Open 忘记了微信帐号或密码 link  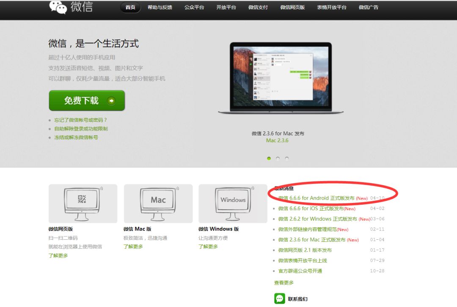tap(80, 120)
